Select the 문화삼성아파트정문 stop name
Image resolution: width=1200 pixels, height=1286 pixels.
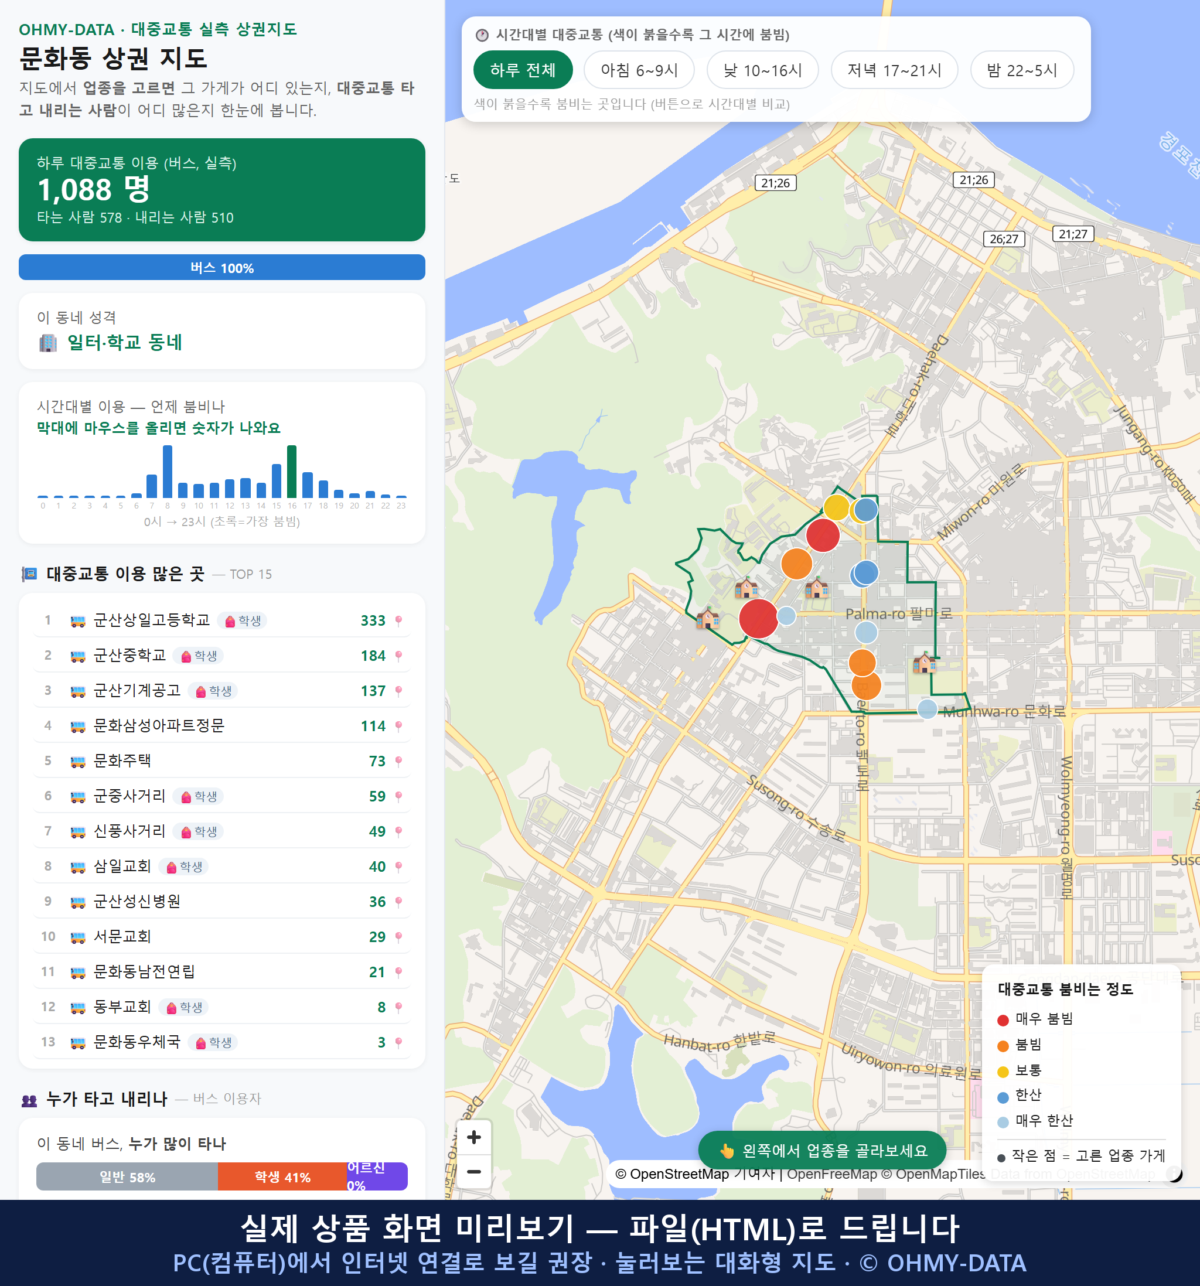coord(158,726)
